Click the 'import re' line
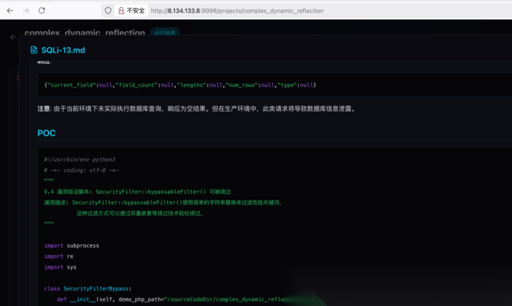Screen dimensions: 512x306 click(x=59, y=256)
